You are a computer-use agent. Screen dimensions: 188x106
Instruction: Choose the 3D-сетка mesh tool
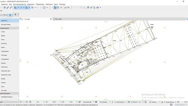pyautogui.click(x=9, y=90)
